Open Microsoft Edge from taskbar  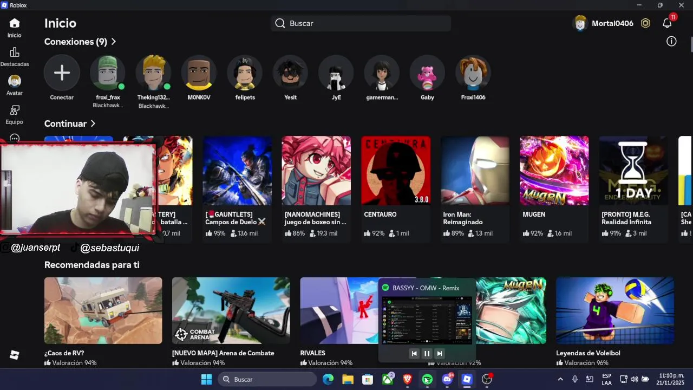(328, 379)
